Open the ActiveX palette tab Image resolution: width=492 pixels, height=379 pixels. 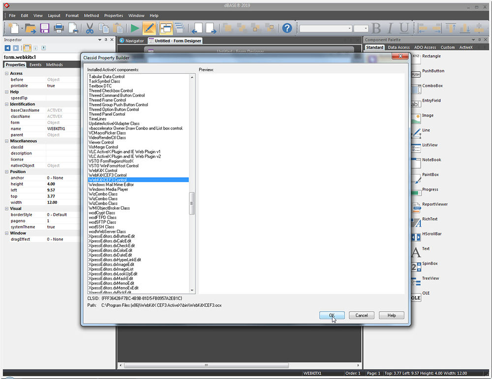coord(466,47)
